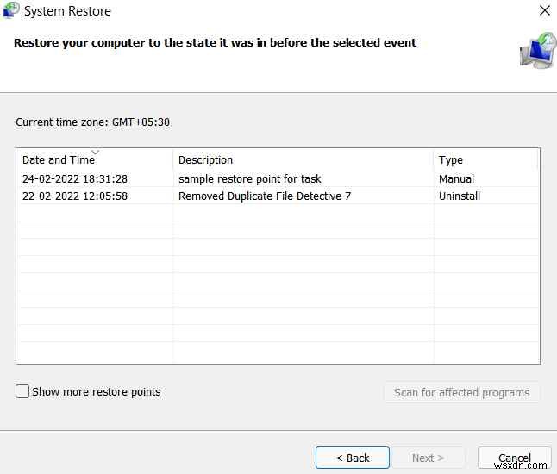Click the Manual type cell
Viewport: 557px width, 474px height.
(457, 179)
